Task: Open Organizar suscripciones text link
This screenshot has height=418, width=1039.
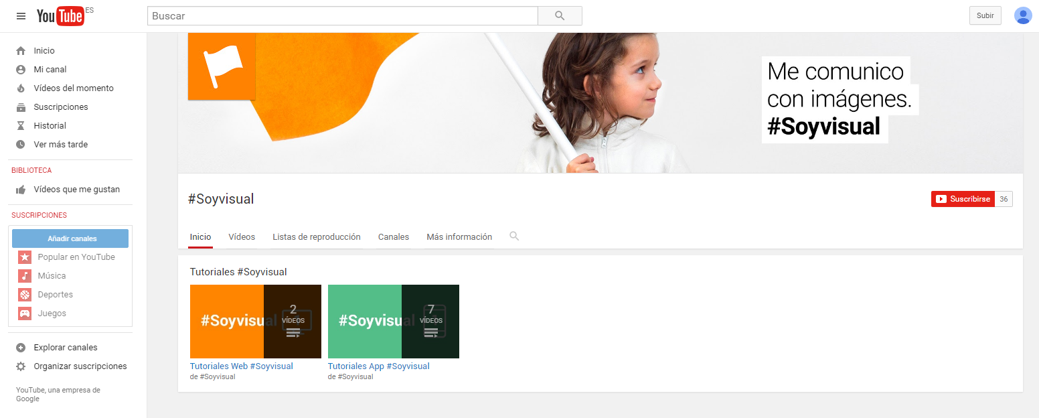Action: (80, 366)
